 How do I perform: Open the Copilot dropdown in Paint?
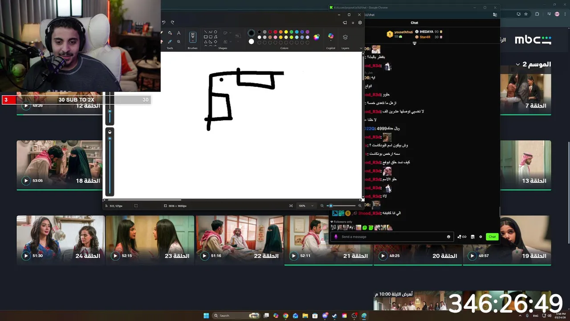[x=330, y=41]
